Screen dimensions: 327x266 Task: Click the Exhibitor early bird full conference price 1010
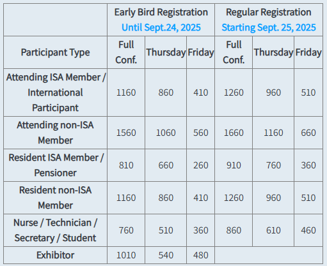(126, 255)
